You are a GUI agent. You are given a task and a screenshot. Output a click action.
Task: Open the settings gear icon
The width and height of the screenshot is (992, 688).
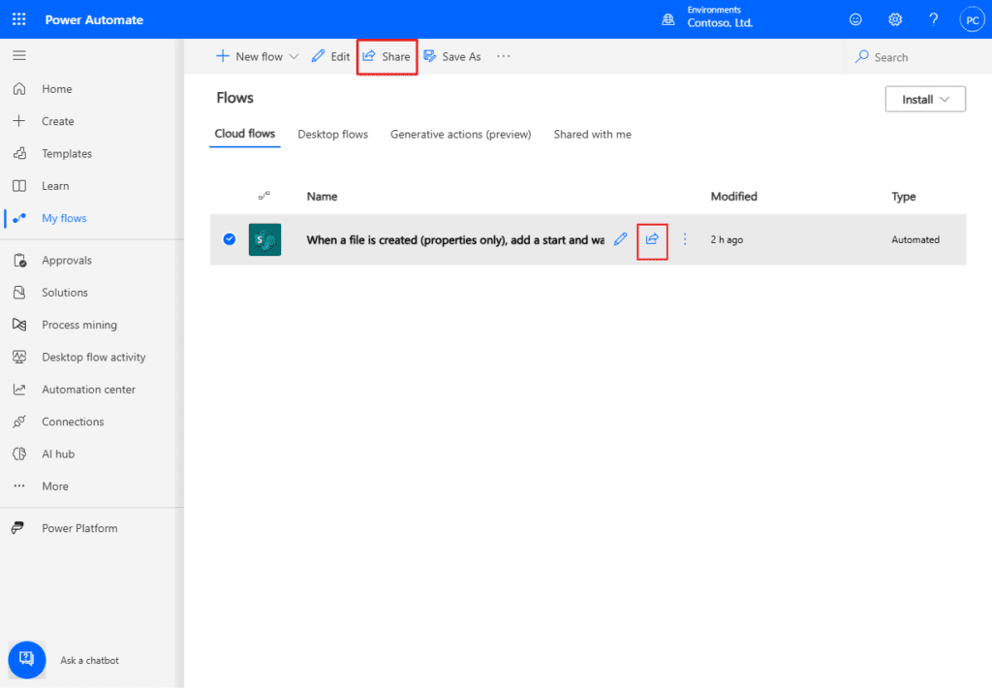(895, 19)
